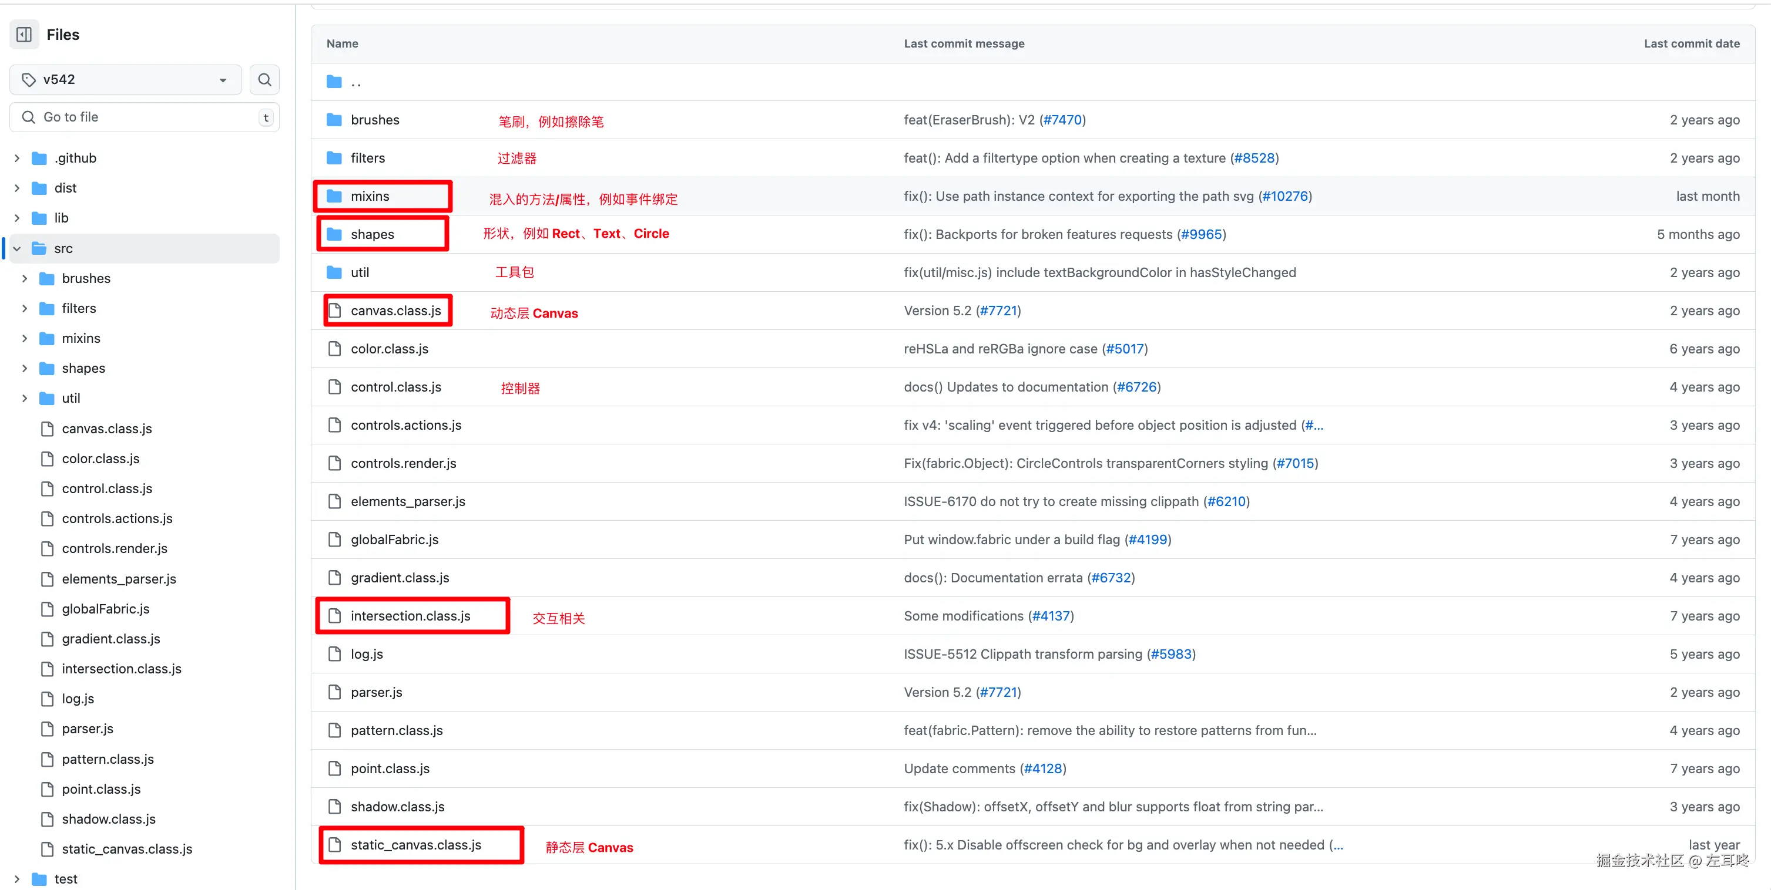Collapse the file tree side panel
This screenshot has width=1771, height=890.
pos(24,34)
